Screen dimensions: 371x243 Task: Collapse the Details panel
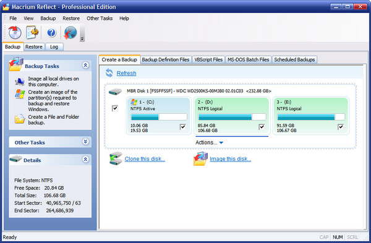(x=85, y=160)
